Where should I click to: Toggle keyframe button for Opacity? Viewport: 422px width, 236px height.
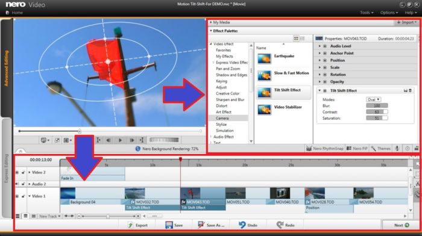pyautogui.click(x=325, y=82)
